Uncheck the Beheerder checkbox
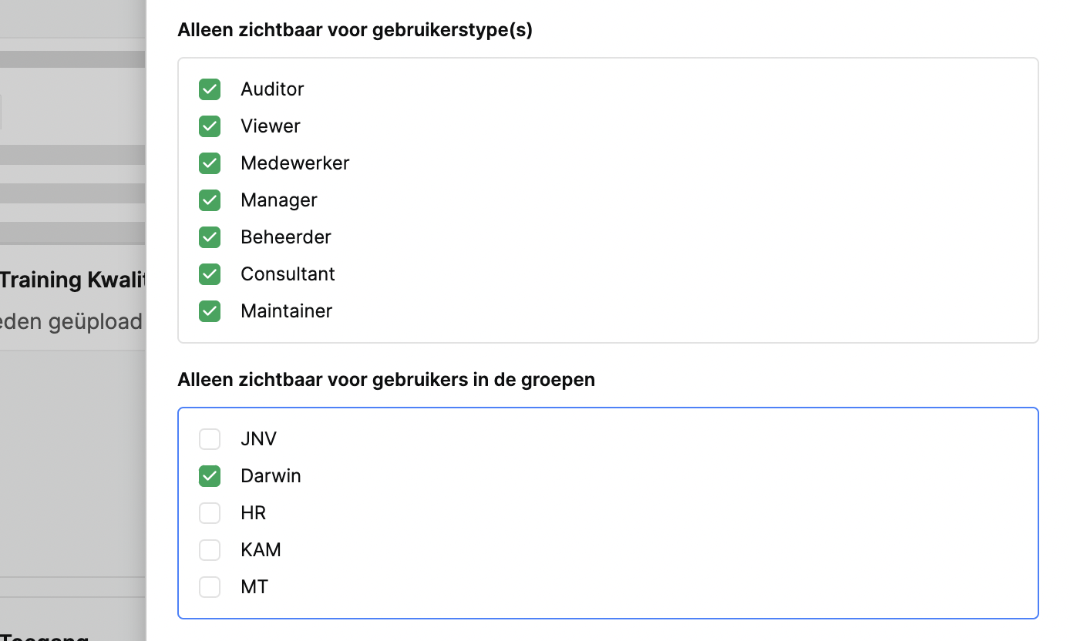 click(x=210, y=237)
